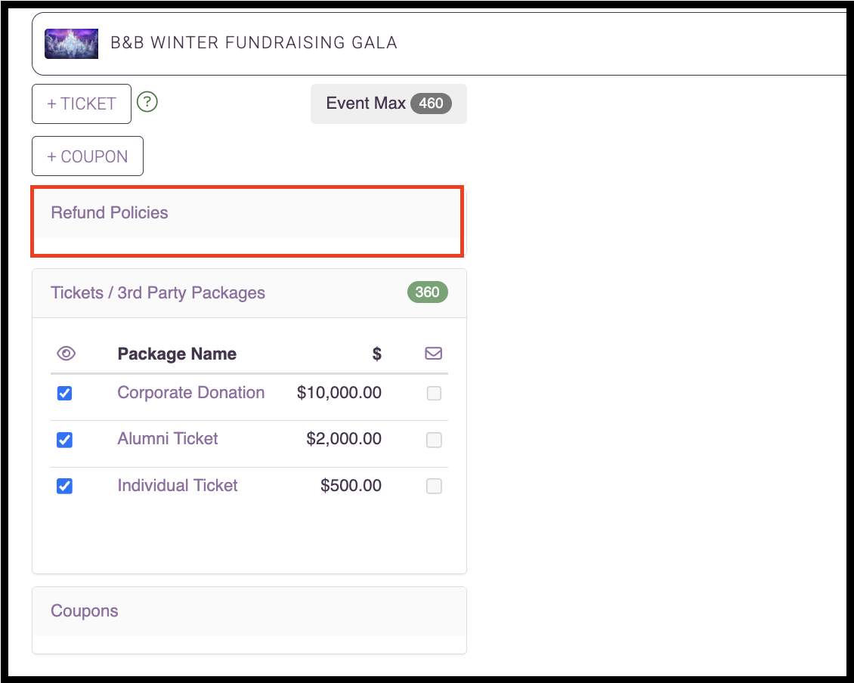Enable email checkbox for Individual Ticket
This screenshot has height=683, width=854.
click(x=434, y=486)
